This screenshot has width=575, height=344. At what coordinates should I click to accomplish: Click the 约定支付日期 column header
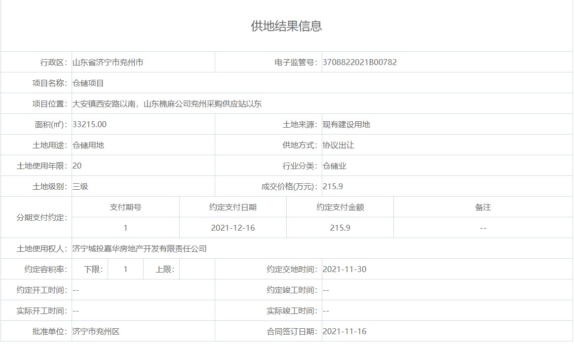[x=232, y=207]
